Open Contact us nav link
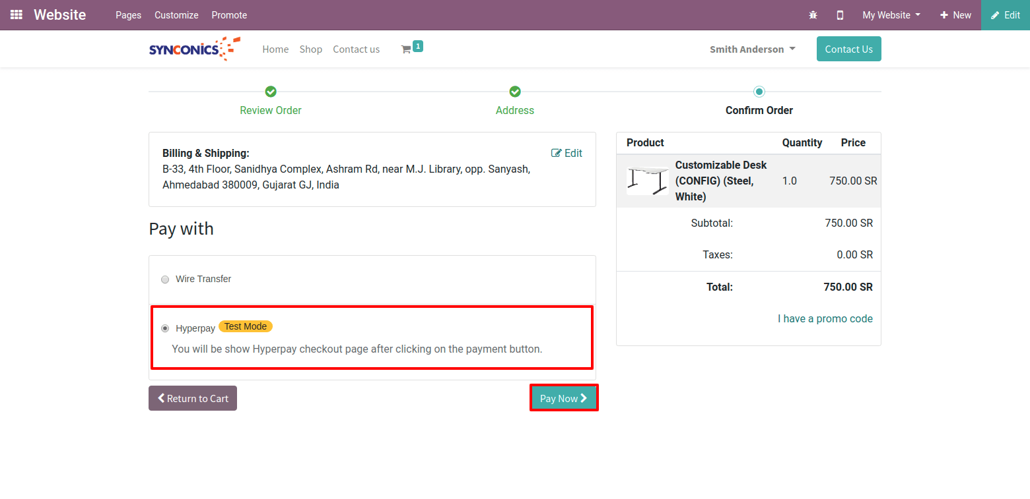 pos(357,49)
